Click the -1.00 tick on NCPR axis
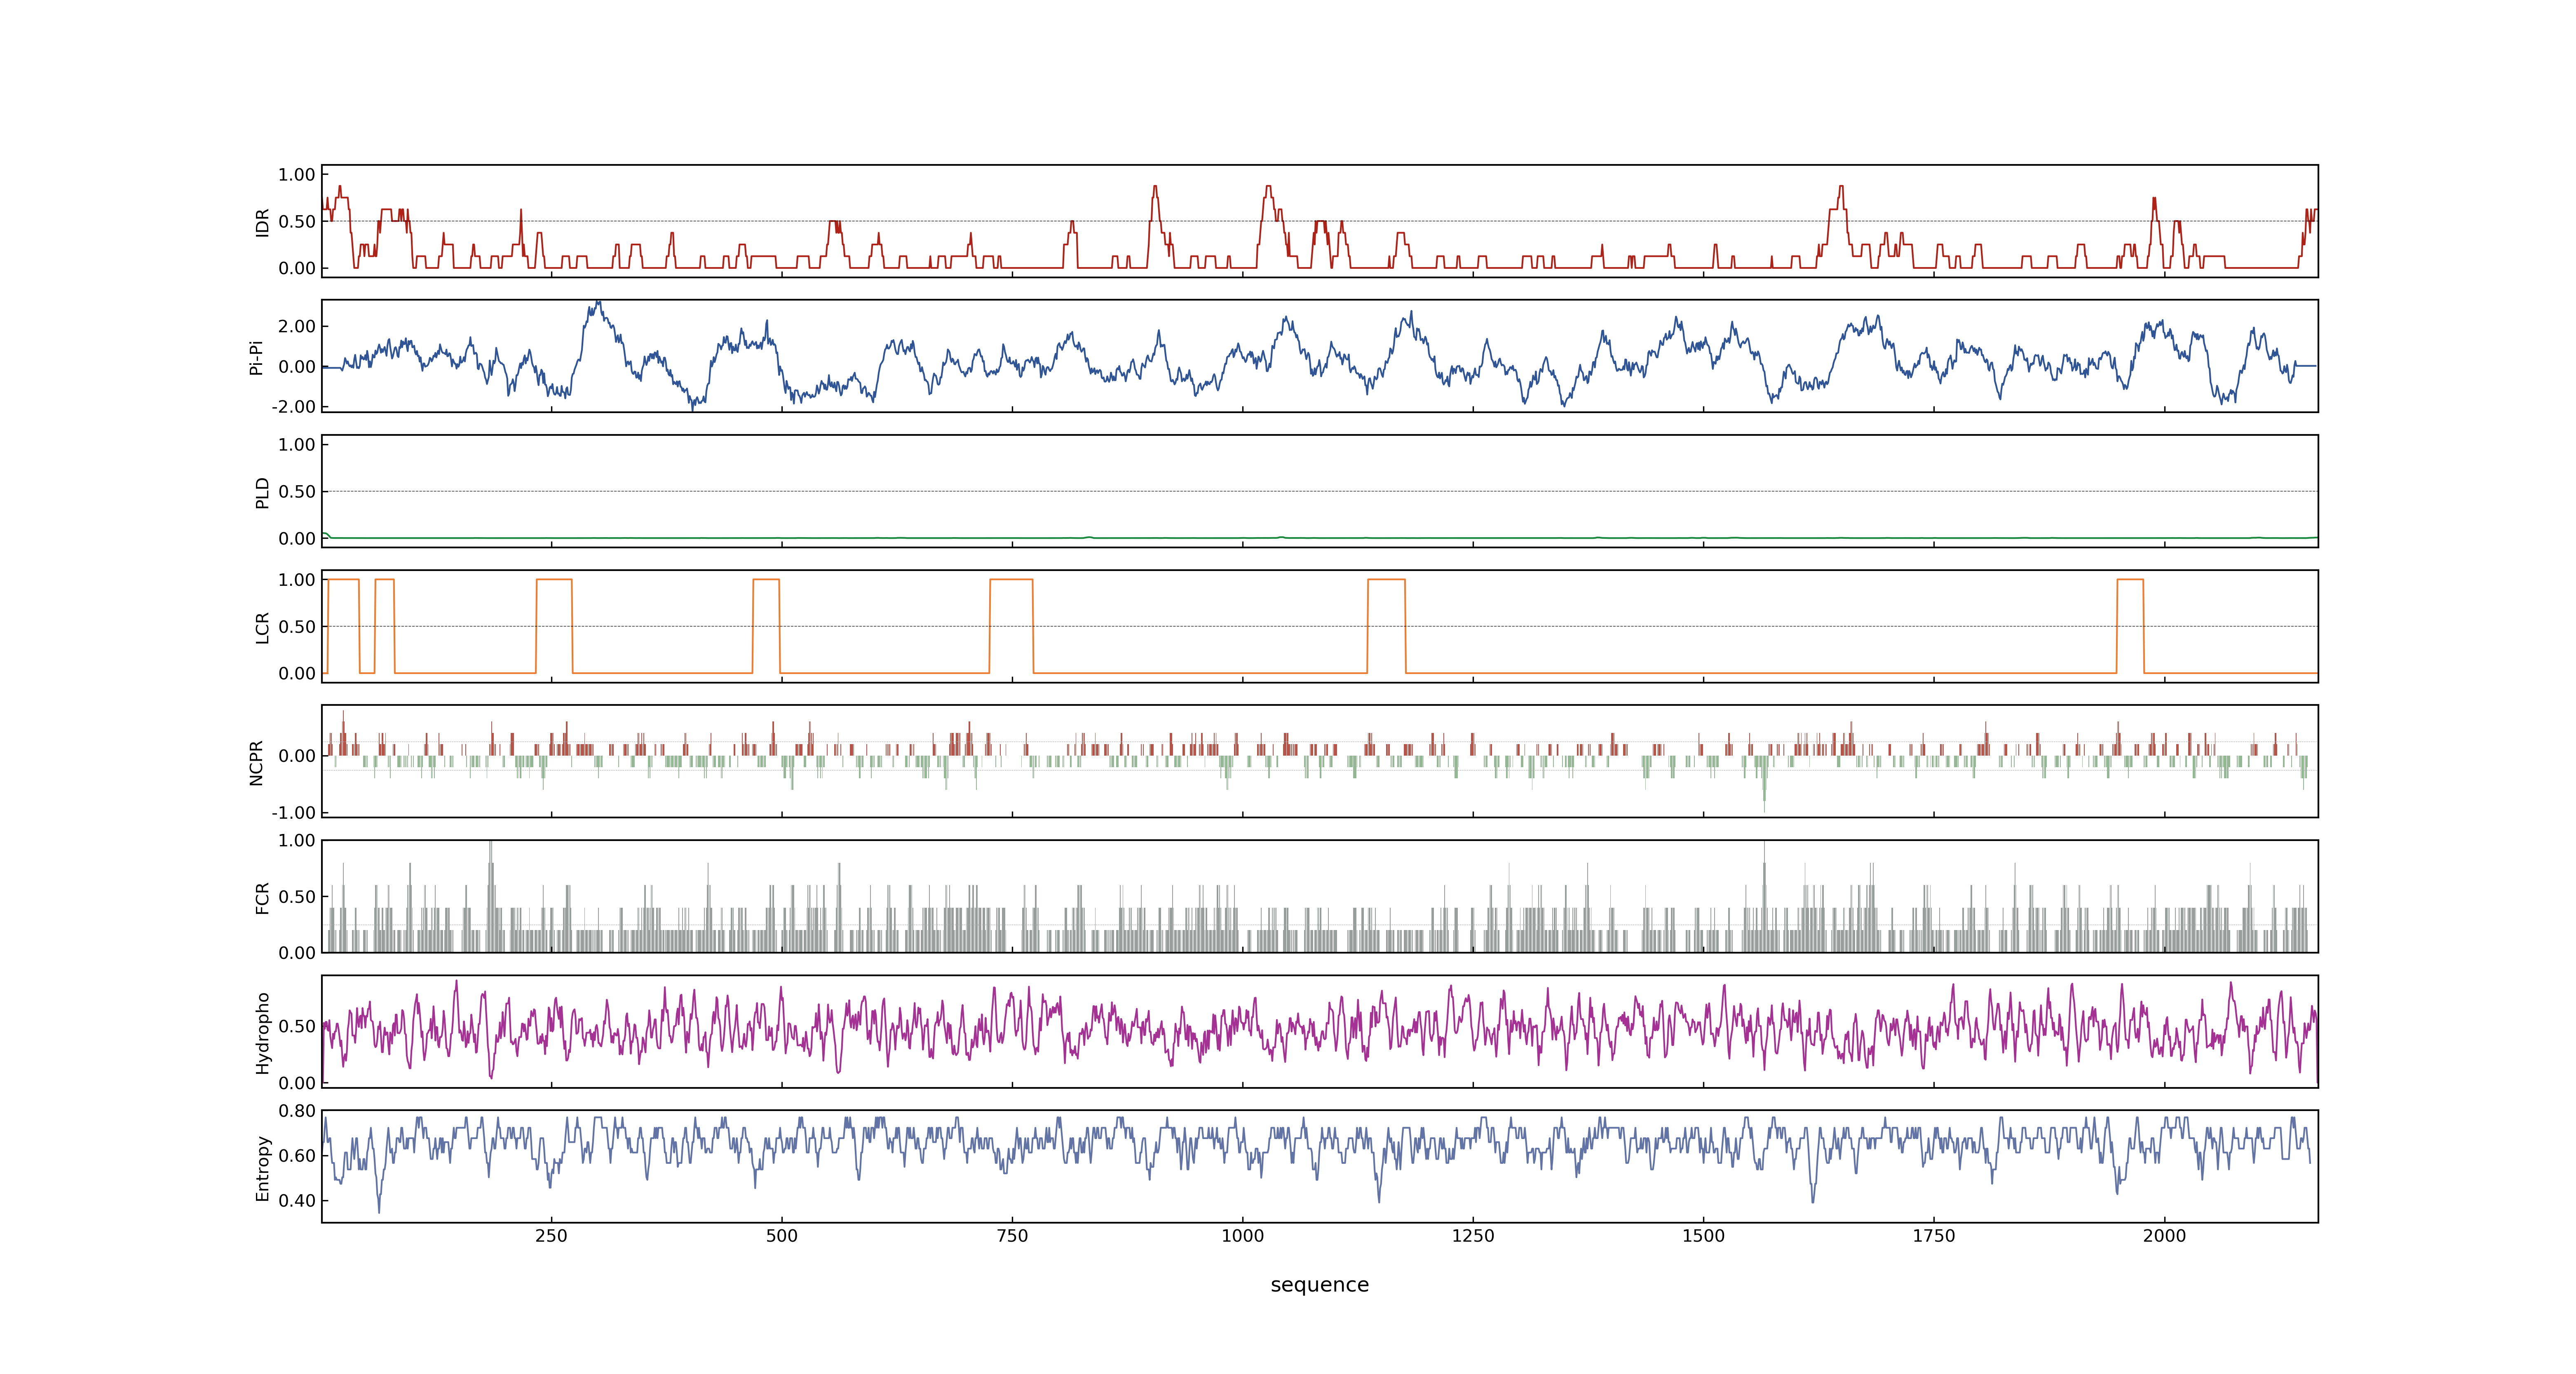This screenshot has height=1374, width=2576. [293, 812]
